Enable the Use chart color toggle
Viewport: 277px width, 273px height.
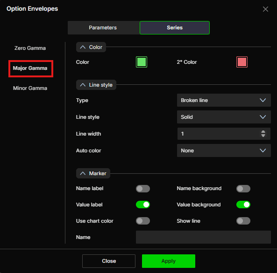coord(143,221)
